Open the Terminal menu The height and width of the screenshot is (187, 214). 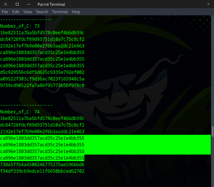pos(60,12)
